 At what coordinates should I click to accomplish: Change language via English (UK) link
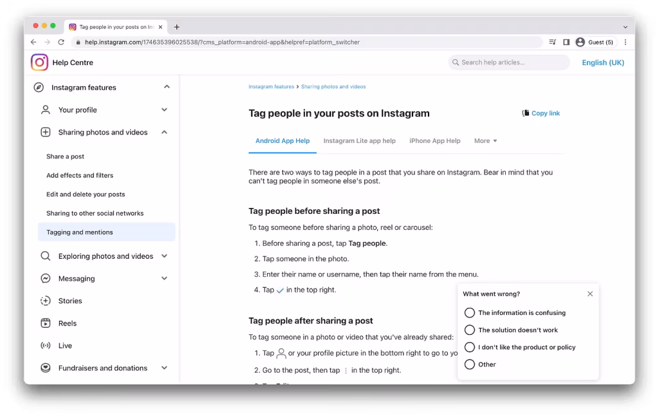(602, 62)
